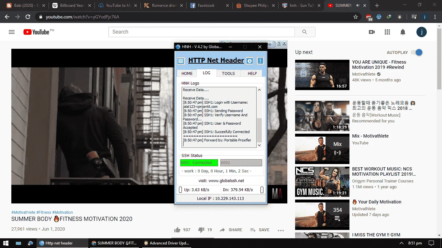Mute the SUMMER tab audio icon
Screen dimensions: 442x248
358,5
